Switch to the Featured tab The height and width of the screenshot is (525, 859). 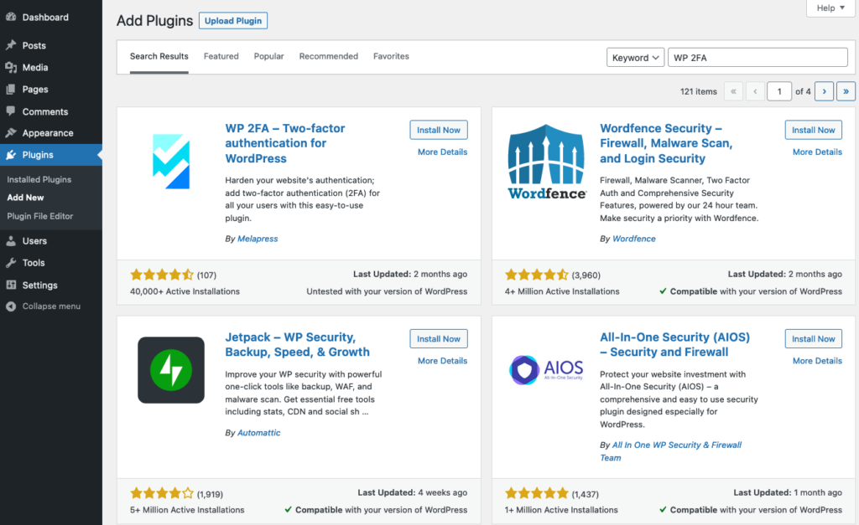pyautogui.click(x=221, y=56)
